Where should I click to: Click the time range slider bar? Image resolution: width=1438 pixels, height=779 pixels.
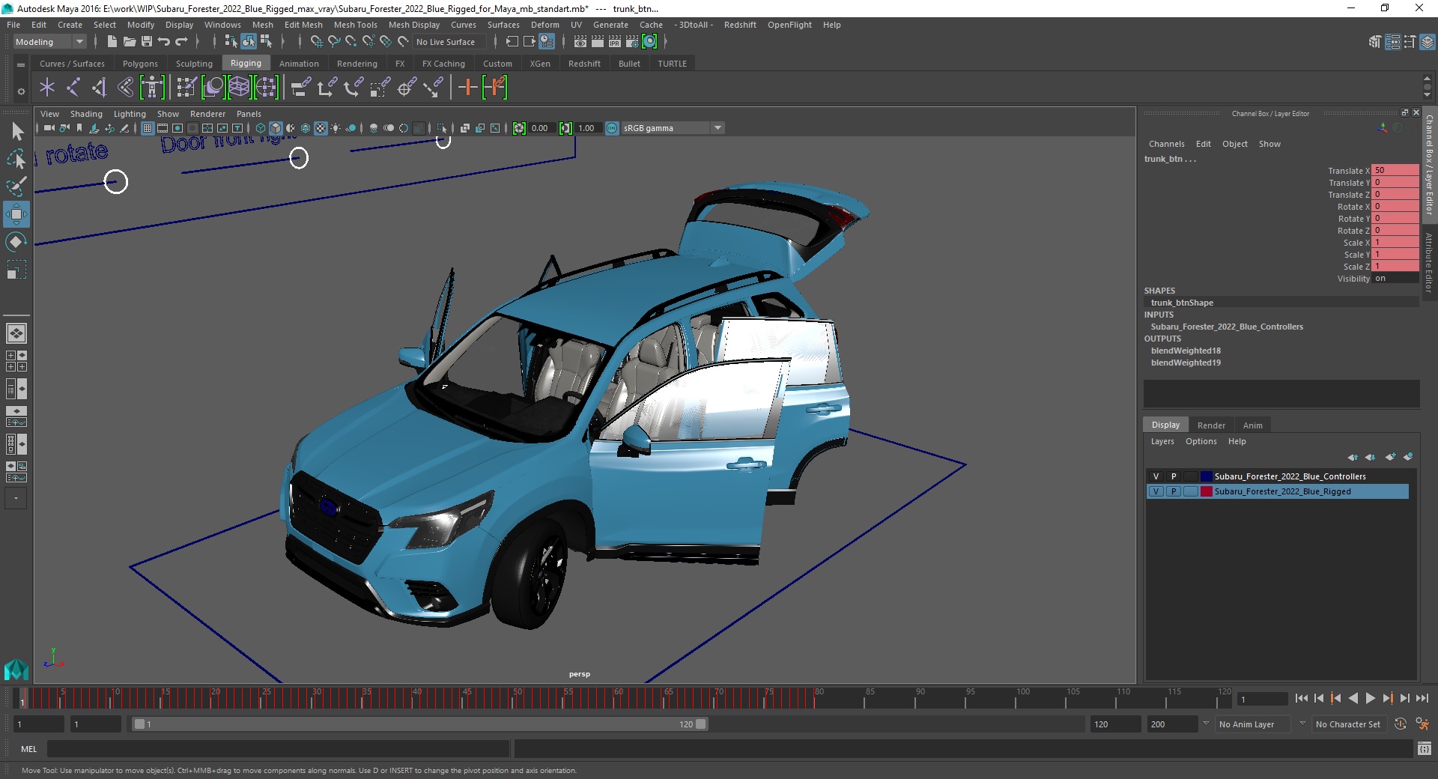419,724
